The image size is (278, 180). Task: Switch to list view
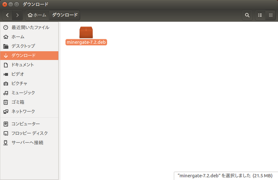tap(260, 15)
